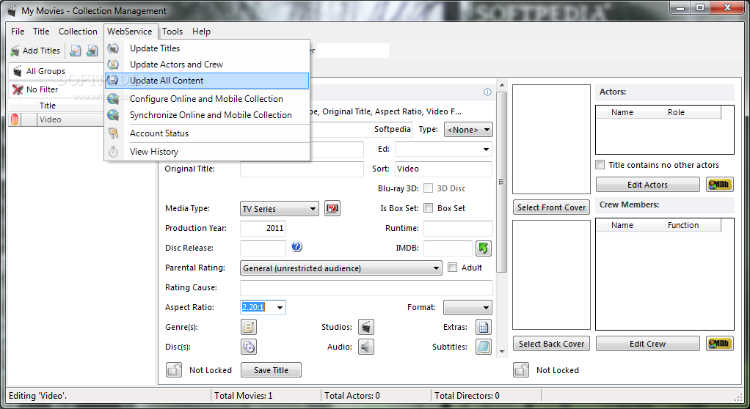750x409 pixels.
Task: Click the Synchronize Online Collection globe icon
Action: point(113,115)
